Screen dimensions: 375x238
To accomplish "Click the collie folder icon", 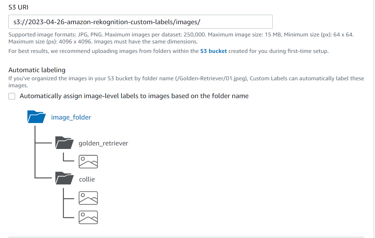I will (x=64, y=178).
